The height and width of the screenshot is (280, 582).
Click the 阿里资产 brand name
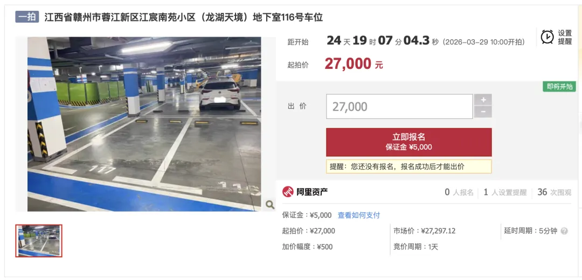[312, 192]
